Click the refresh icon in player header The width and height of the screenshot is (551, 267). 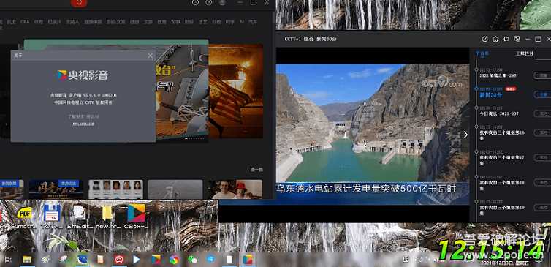pyautogui.click(x=484, y=39)
